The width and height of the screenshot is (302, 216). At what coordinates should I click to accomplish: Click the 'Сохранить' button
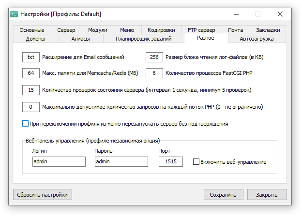coord(223,195)
